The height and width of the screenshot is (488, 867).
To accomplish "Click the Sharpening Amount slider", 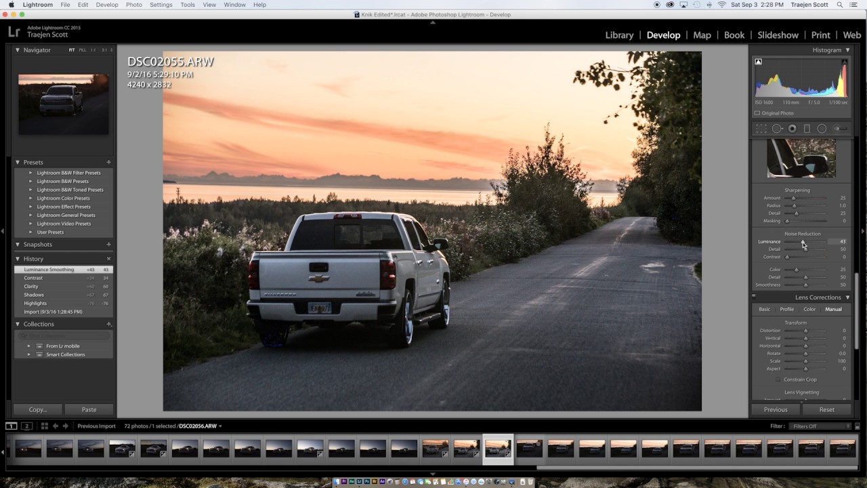I will (x=794, y=198).
